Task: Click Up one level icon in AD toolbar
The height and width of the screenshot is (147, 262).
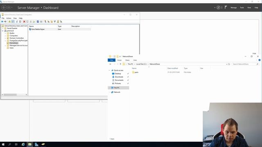Action: [x=9, y=22]
